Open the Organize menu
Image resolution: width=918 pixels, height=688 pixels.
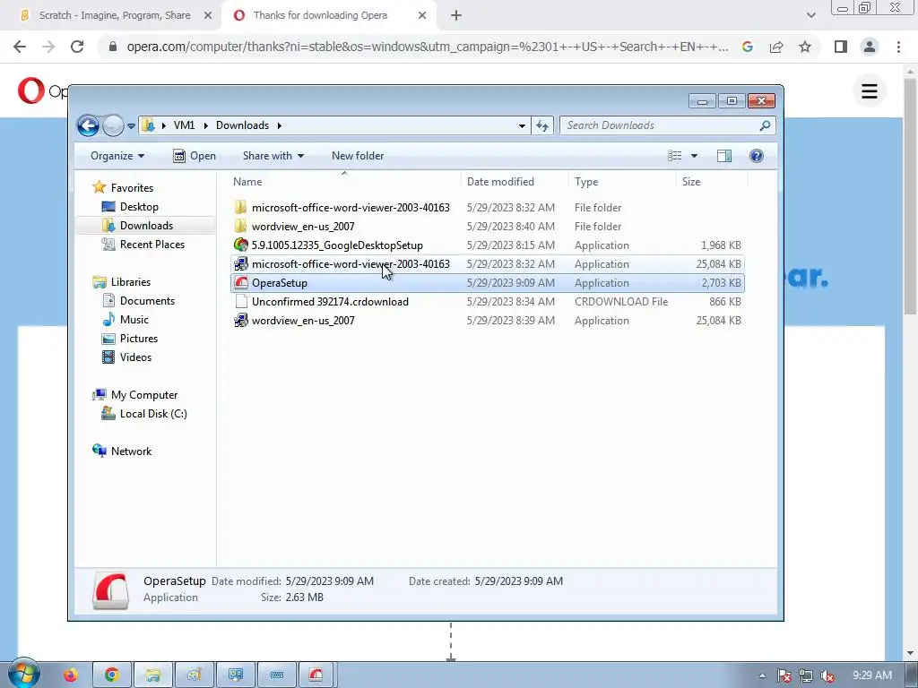[x=117, y=156]
